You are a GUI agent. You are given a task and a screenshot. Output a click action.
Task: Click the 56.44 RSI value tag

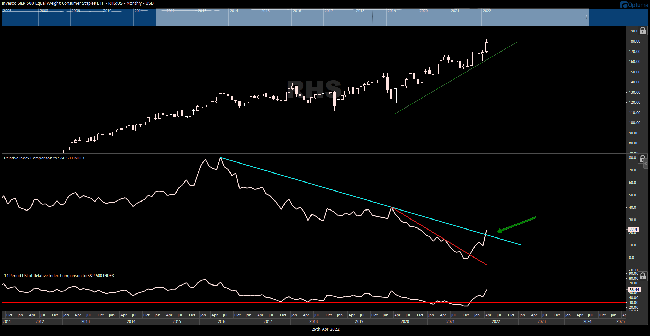tap(634, 290)
